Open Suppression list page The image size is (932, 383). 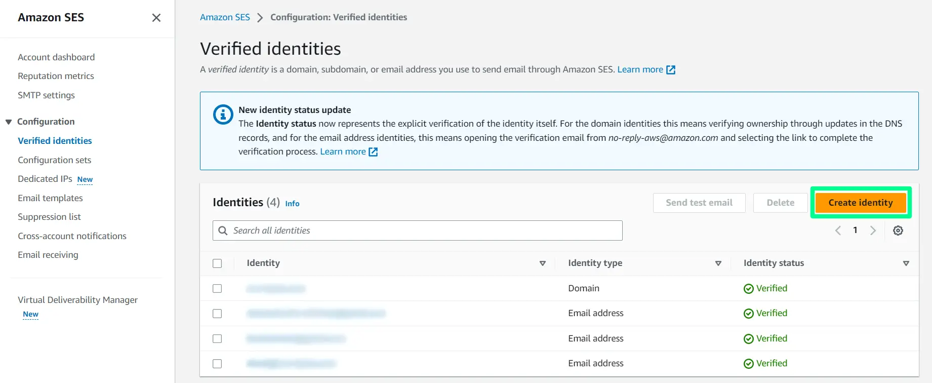tap(49, 217)
